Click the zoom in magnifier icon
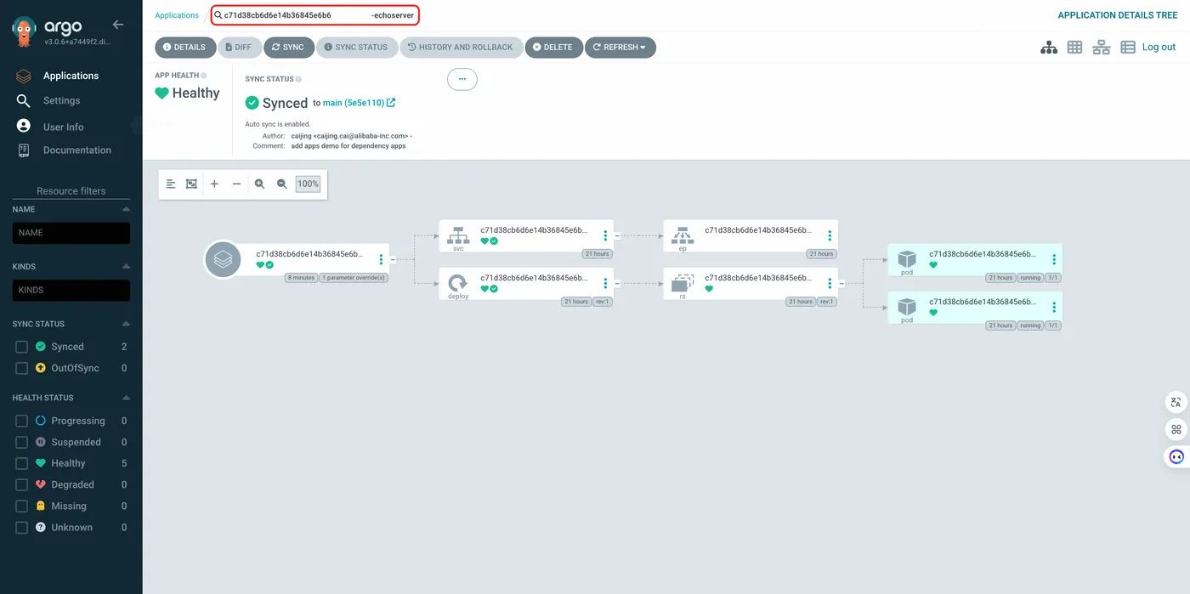Screen dimensions: 1190x594 click(259, 184)
